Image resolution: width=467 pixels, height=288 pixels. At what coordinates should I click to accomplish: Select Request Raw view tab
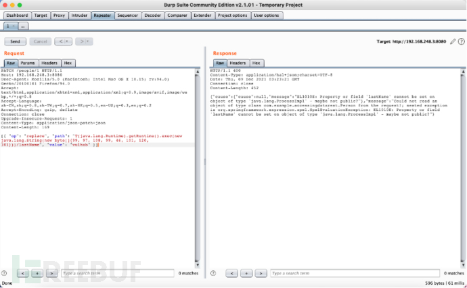[11, 63]
